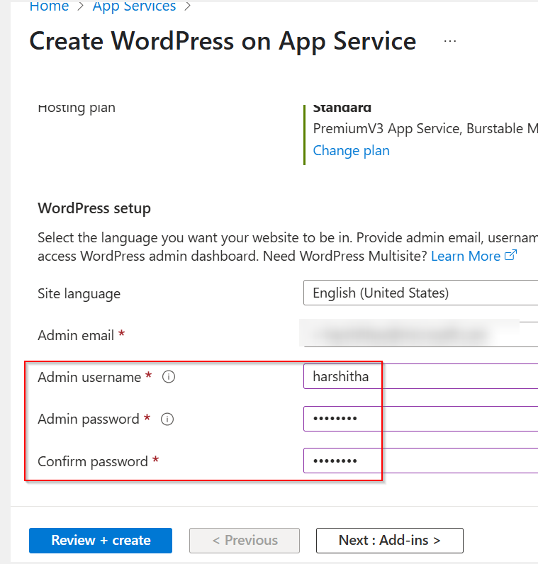Click the PremiumV3 App Service plan description
The image size is (538, 564).
pyautogui.click(x=425, y=128)
